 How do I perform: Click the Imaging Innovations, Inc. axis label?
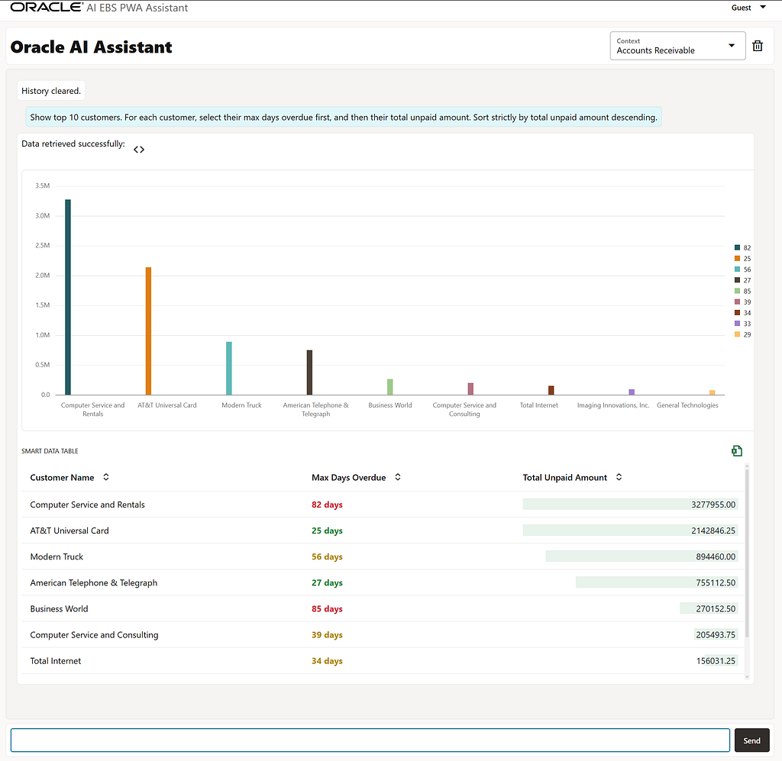613,405
